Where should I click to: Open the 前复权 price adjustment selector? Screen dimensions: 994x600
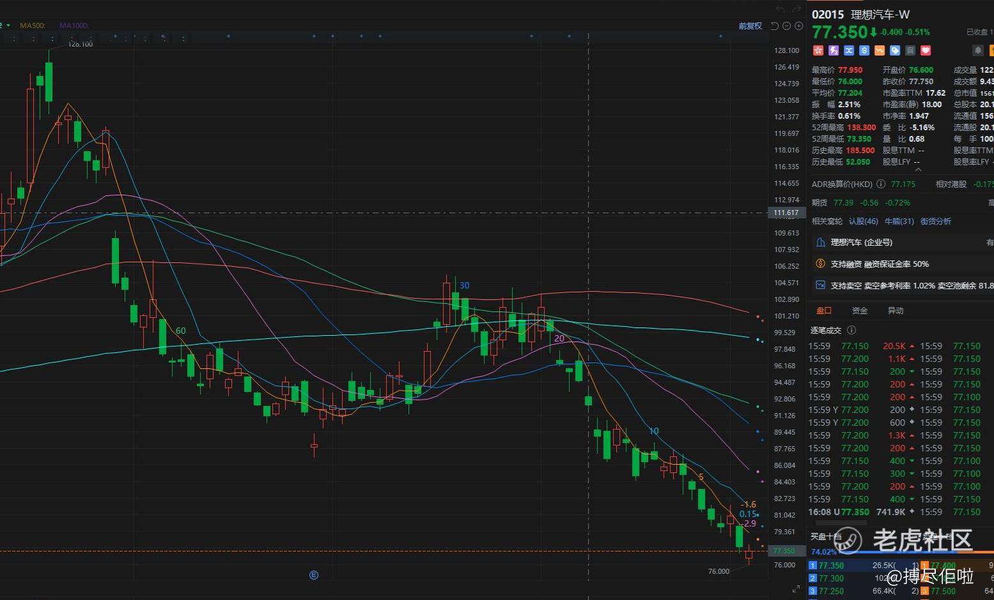click(750, 26)
